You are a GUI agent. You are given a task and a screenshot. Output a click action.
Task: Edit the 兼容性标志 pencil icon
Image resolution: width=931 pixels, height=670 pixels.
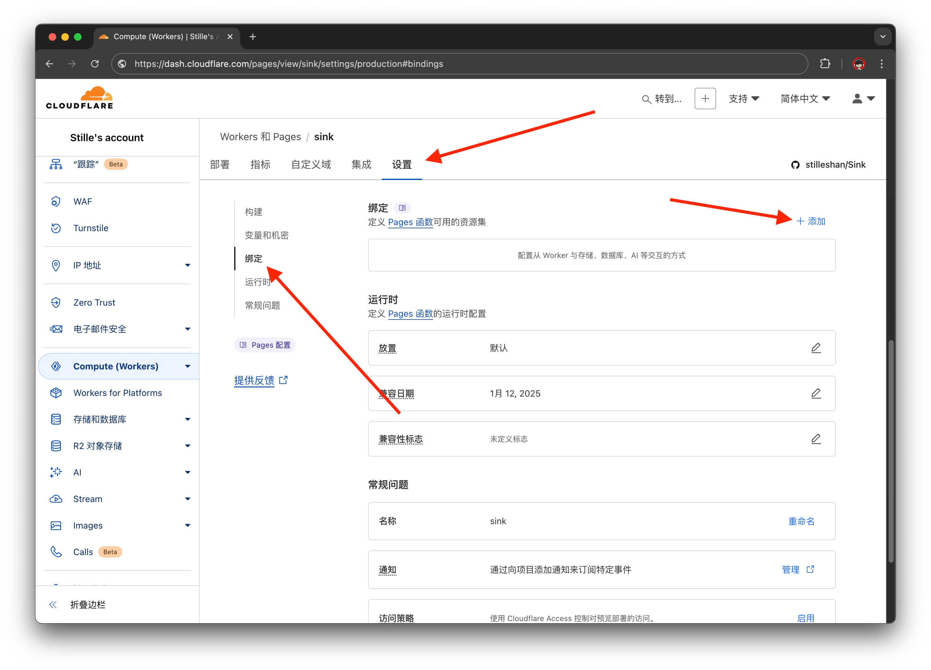[816, 439]
